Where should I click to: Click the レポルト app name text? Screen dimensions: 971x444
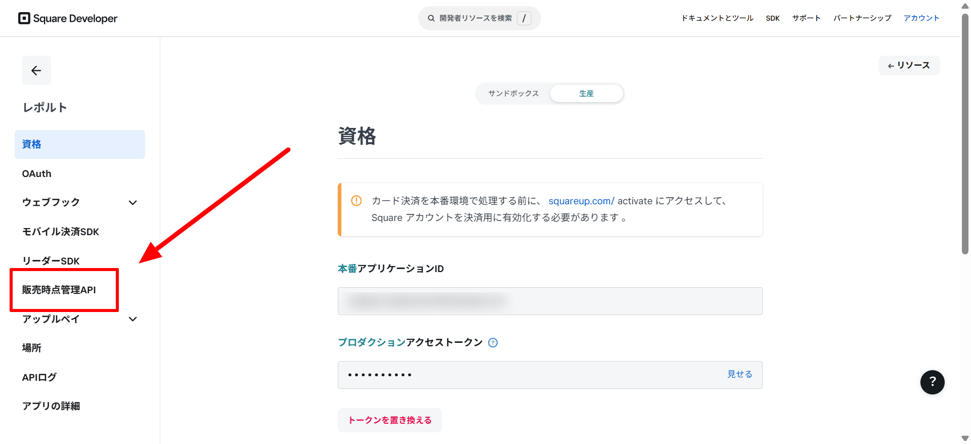click(x=45, y=107)
